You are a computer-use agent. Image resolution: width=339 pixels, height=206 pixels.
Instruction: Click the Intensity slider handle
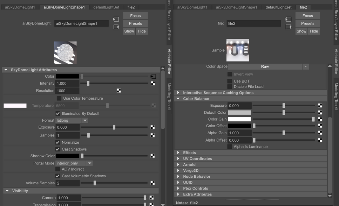pos(88,83)
